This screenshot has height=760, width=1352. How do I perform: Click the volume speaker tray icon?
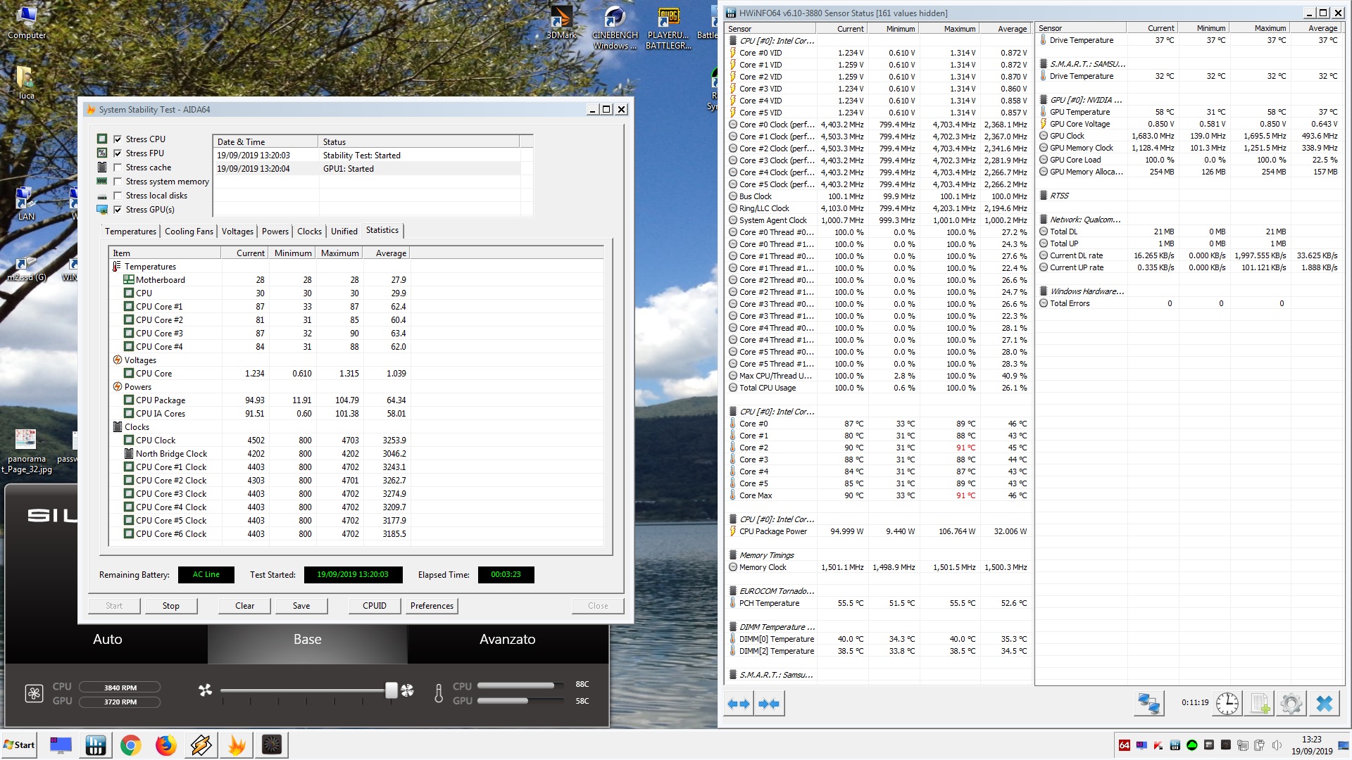coord(1277,745)
